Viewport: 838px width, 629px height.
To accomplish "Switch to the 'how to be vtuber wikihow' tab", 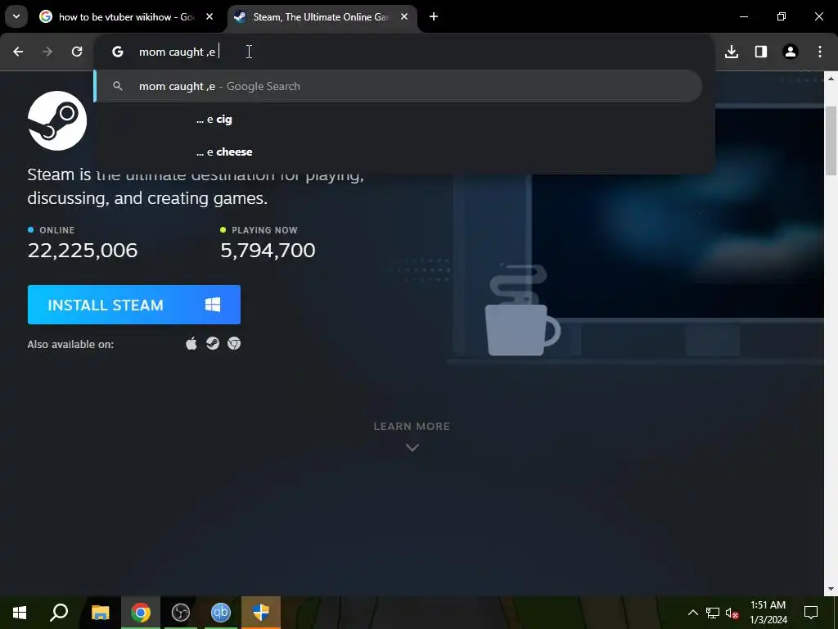I will click(127, 16).
